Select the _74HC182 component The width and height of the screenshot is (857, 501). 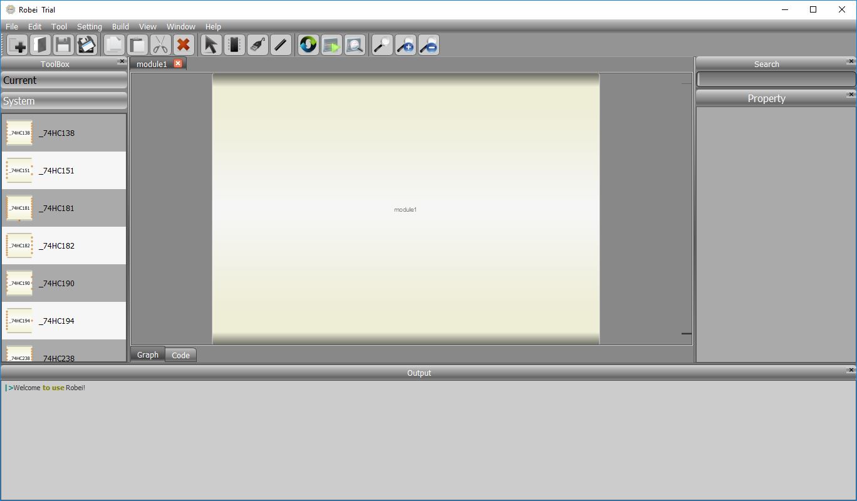click(x=64, y=245)
